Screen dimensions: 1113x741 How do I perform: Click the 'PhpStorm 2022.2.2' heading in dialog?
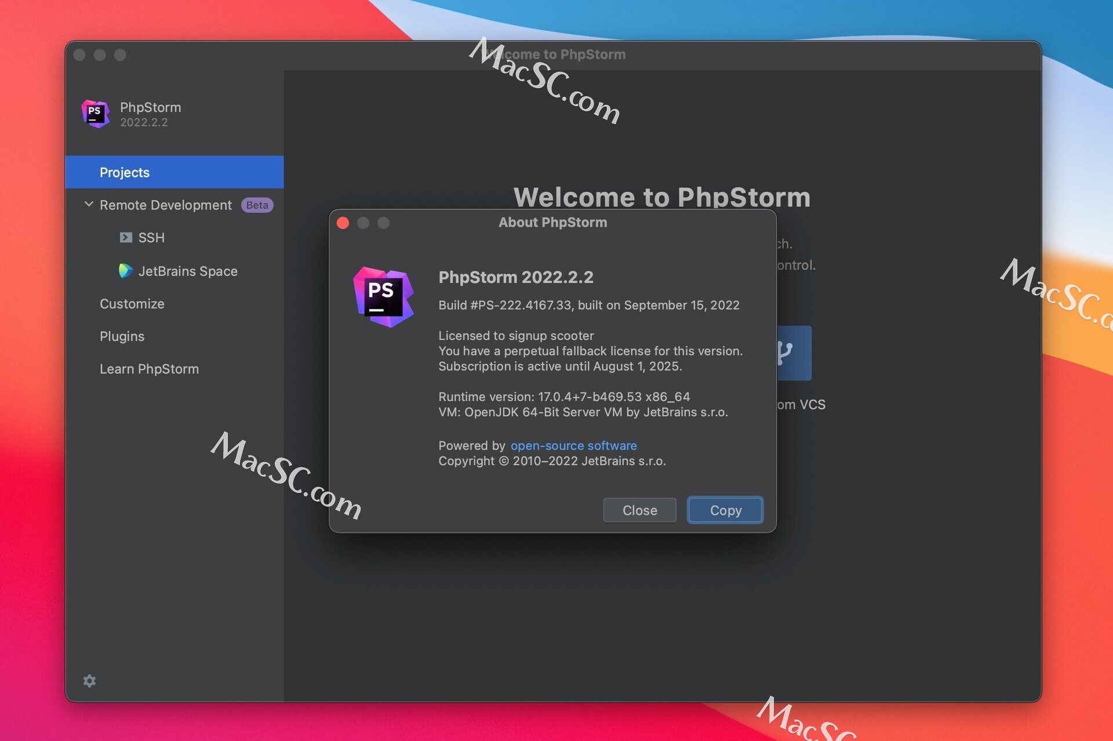click(516, 277)
